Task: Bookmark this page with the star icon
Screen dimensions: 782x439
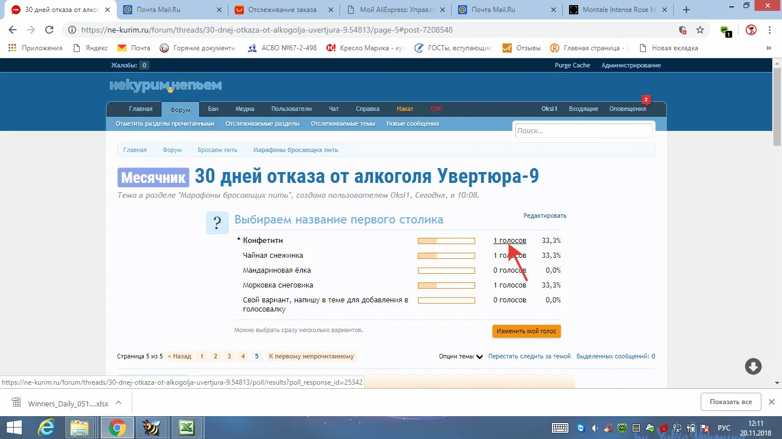Action: pos(700,30)
